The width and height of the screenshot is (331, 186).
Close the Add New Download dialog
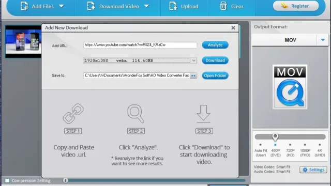(233, 28)
